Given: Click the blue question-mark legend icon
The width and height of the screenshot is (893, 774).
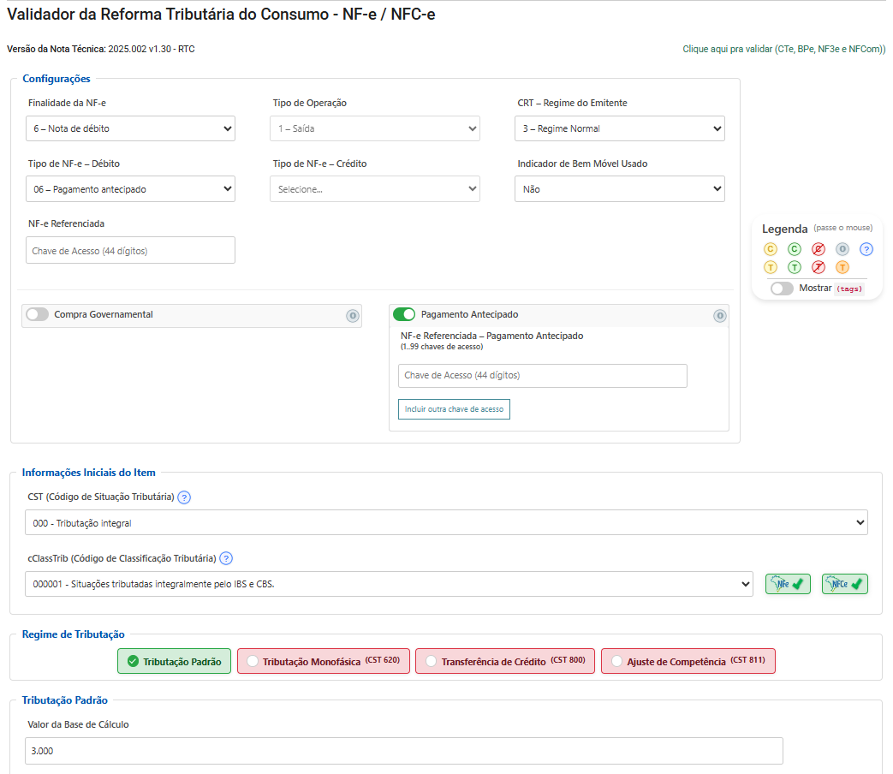Looking at the screenshot, I should coord(866,249).
